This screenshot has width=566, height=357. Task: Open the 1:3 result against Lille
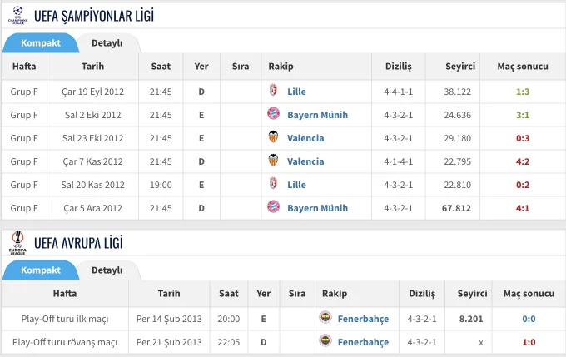(x=523, y=92)
